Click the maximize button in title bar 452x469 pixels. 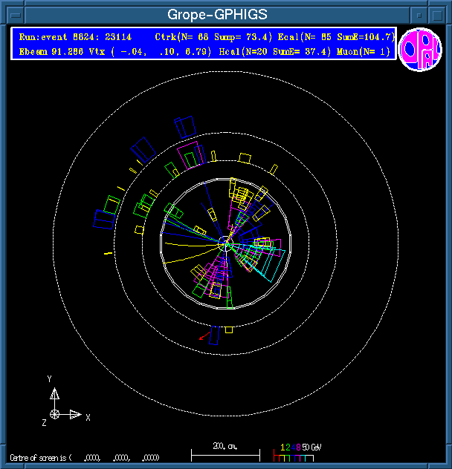point(439,14)
